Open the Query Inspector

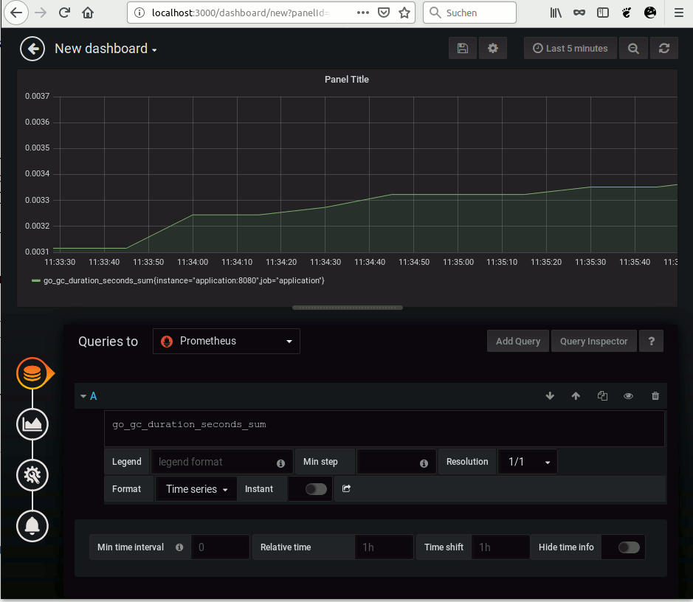593,341
